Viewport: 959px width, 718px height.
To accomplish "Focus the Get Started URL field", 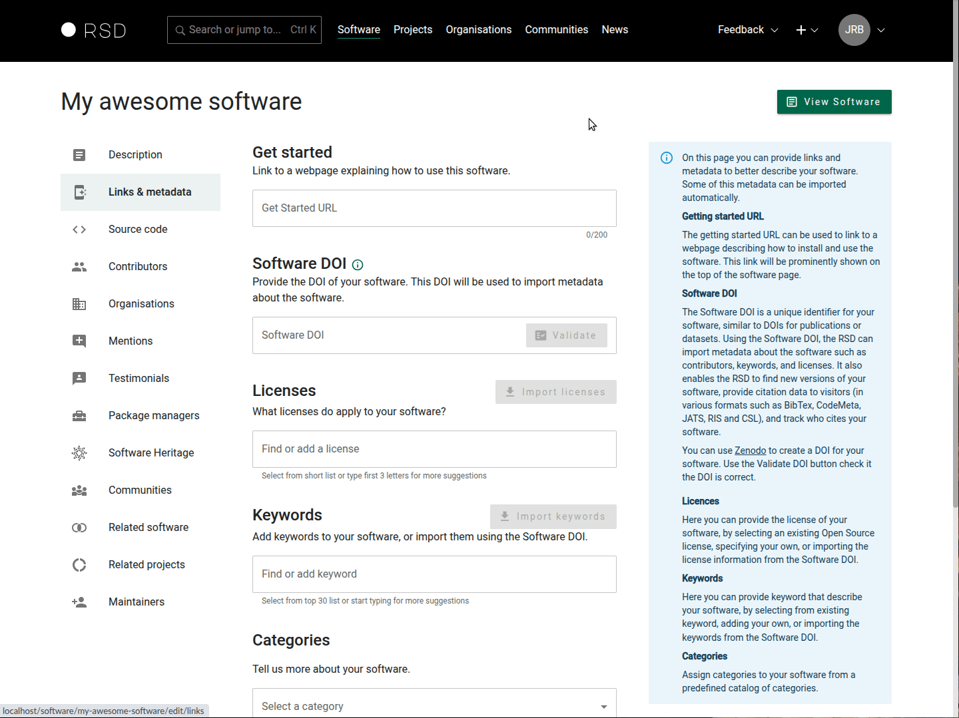I will tap(434, 208).
